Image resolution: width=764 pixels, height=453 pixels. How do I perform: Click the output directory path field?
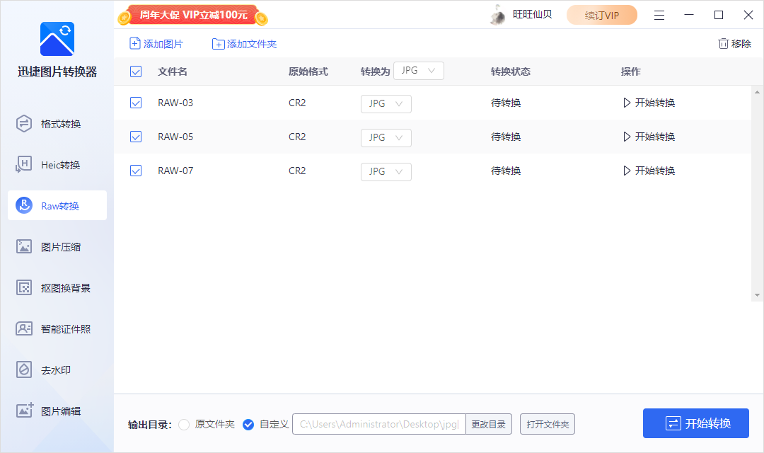(378, 424)
